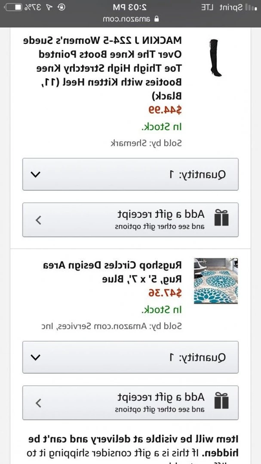The image size is (261, 464).
Task: Open the Rugshop Circles Design Area Rug title
Action: click(113, 272)
